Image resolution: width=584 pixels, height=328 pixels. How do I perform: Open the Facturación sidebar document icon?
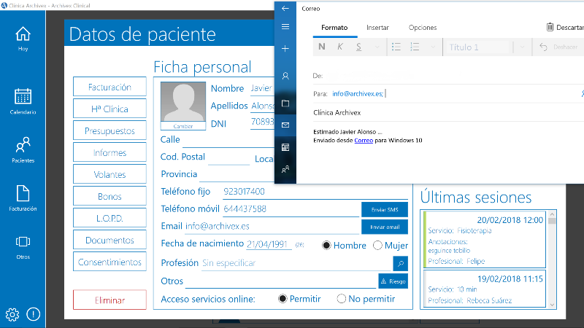click(x=23, y=198)
